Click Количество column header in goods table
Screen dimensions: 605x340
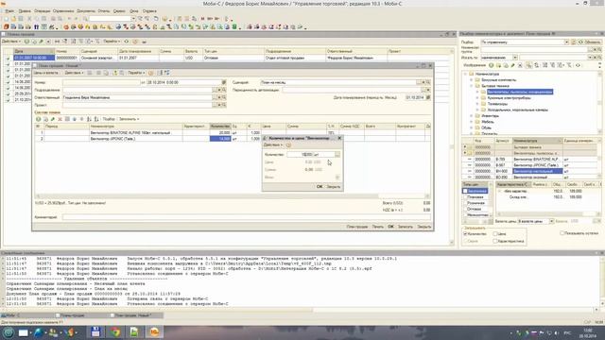(220, 127)
